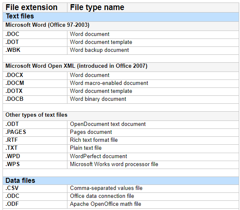240x210 pixels.
Task: Click the 'File extension' column header
Action: click(35, 8)
